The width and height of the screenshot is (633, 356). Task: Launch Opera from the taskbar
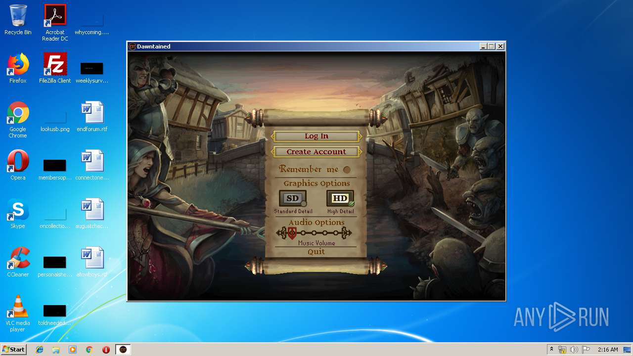[x=106, y=350]
